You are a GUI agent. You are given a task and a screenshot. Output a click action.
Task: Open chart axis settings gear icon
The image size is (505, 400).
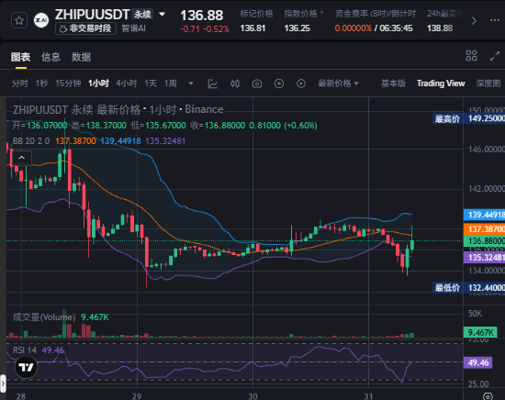click(x=488, y=396)
